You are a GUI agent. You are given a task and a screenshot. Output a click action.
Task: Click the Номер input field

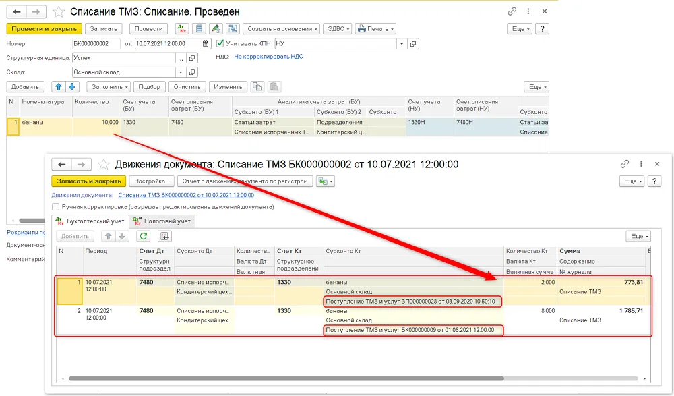[x=96, y=43]
